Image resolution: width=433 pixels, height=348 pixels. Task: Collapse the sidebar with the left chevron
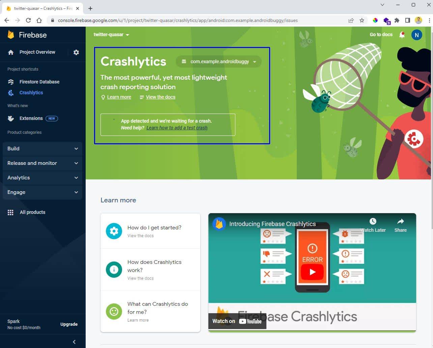[x=74, y=342]
